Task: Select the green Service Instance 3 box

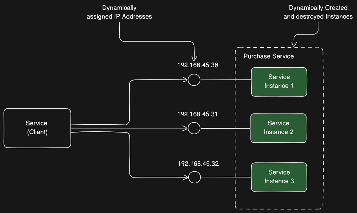Action: 279,177
